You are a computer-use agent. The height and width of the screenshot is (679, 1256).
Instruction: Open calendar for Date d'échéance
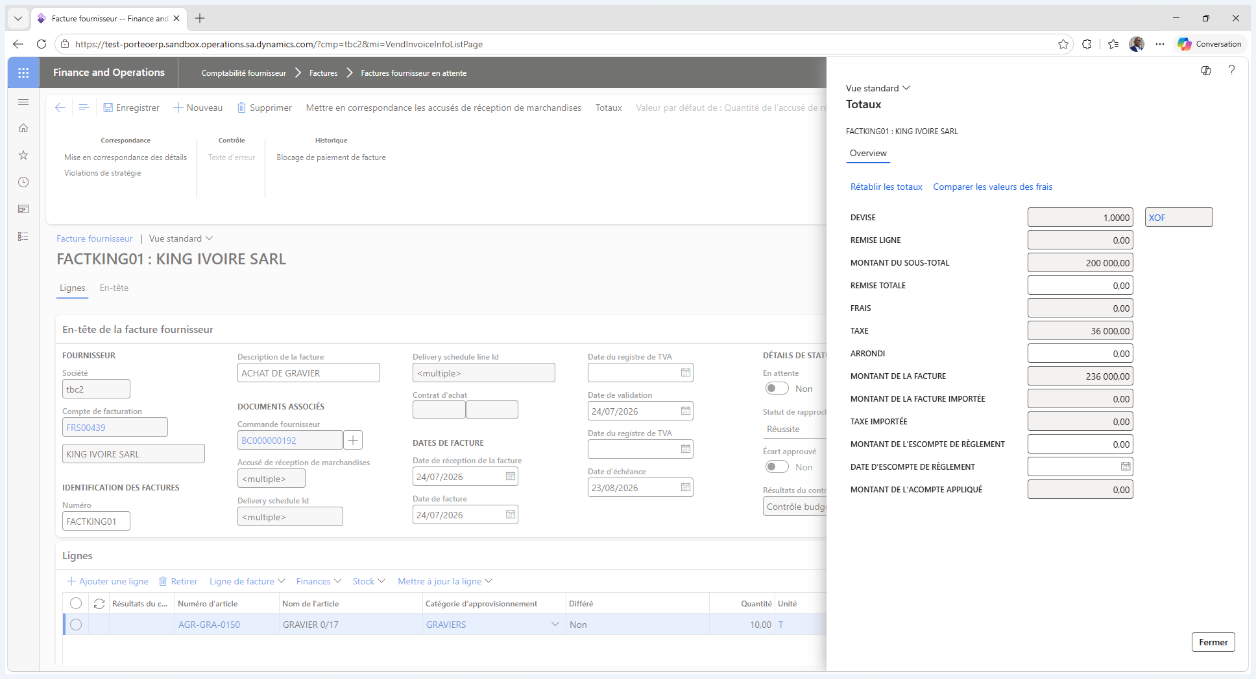coord(686,487)
